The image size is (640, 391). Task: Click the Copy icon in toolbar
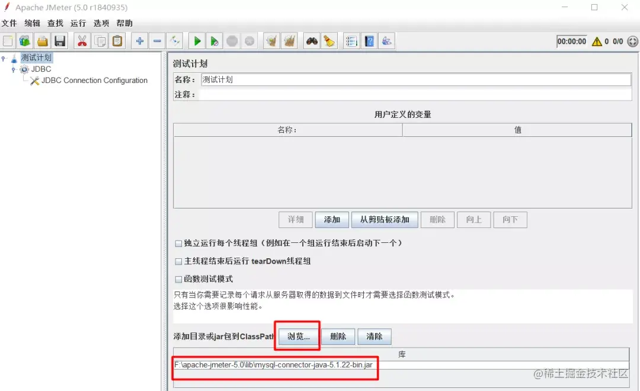point(100,41)
